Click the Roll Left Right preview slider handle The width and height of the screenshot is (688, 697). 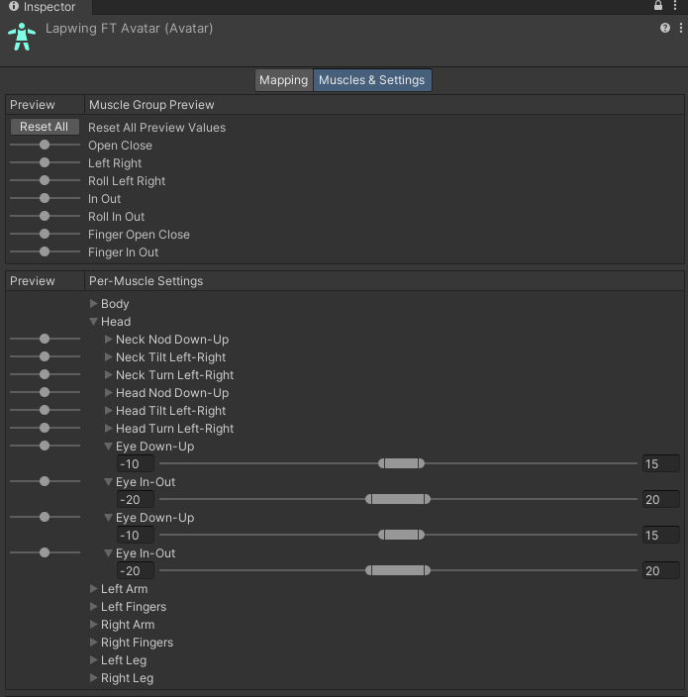[x=45, y=181]
